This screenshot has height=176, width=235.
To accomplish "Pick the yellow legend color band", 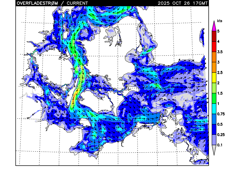I will point(214,78).
